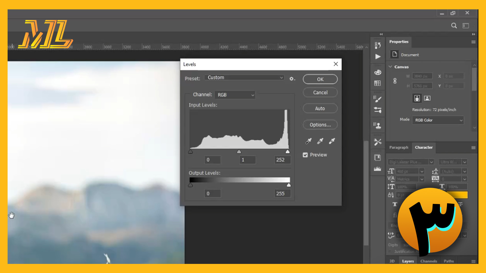Open the Actions panel play icon
Viewport: 486px width, 273px height.
tap(378, 57)
